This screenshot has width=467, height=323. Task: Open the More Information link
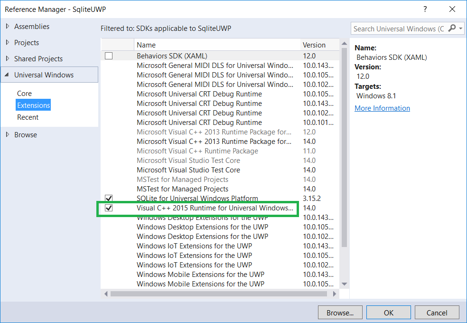coord(382,108)
